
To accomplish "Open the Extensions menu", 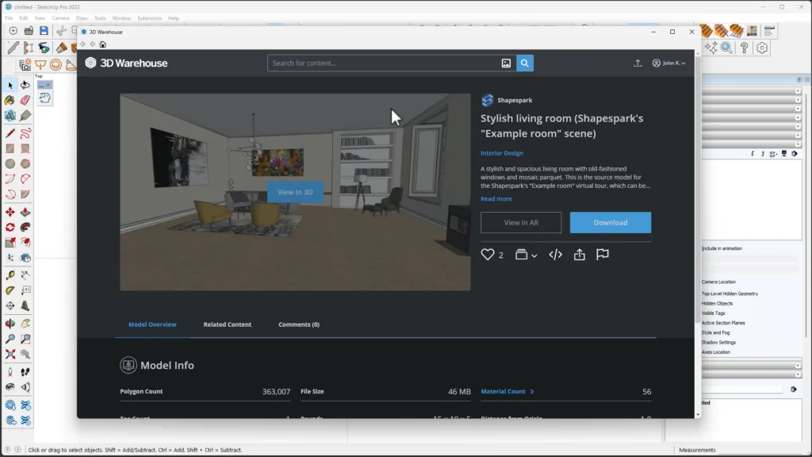I will [x=149, y=17].
